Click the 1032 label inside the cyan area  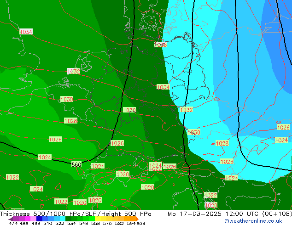186,110
